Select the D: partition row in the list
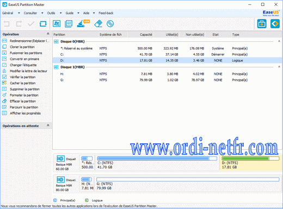The width and height of the screenshot is (283, 209). [x=167, y=60]
